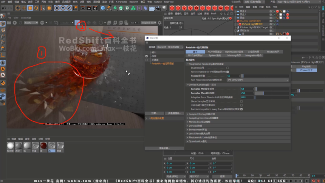Toggle the Multi-Pass checkbox in render settings list
The image size is (325, 183).
pyautogui.click(x=147, y=60)
